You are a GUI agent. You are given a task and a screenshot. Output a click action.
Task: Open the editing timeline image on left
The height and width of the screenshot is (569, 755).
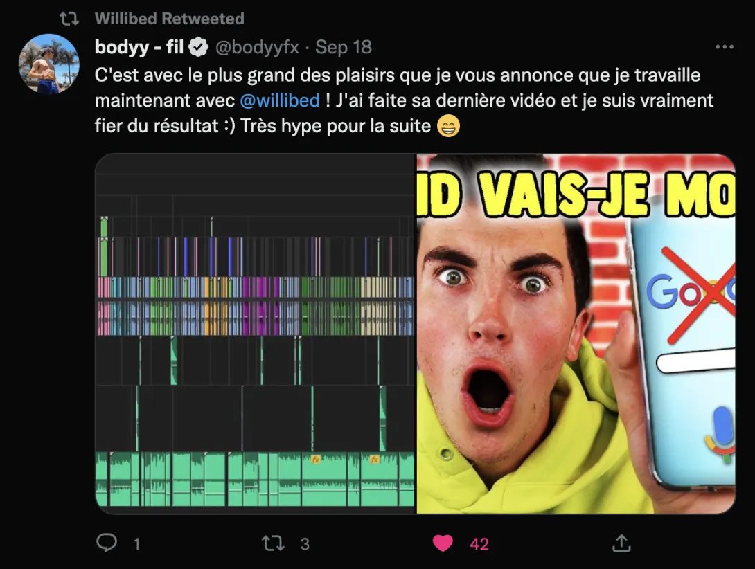[255, 334]
